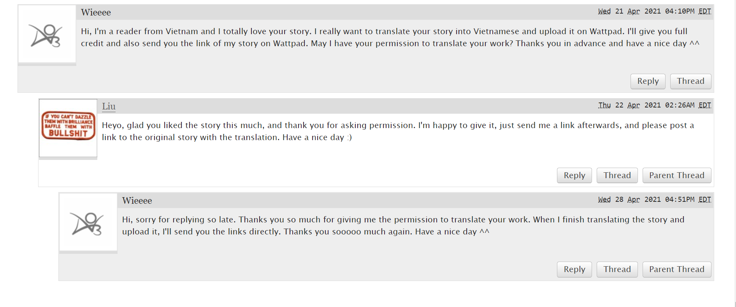Reply to Liu's permission comment
Viewport: 736px width, 307px height.
tap(574, 175)
